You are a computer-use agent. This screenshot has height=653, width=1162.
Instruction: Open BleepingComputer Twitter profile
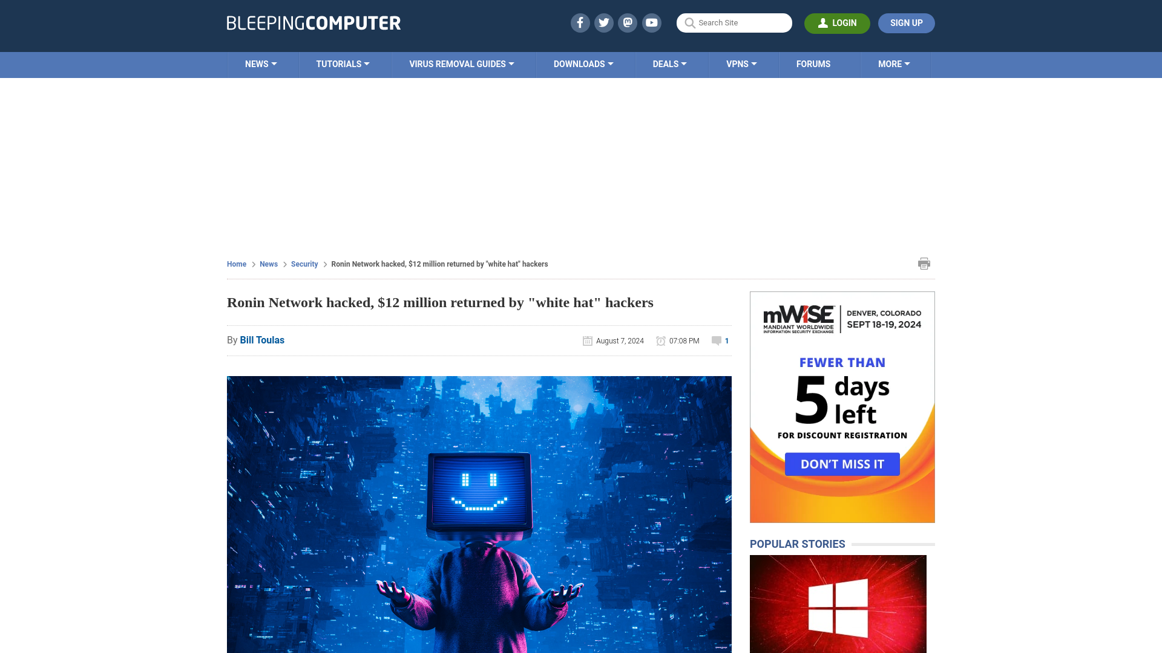tap(604, 23)
